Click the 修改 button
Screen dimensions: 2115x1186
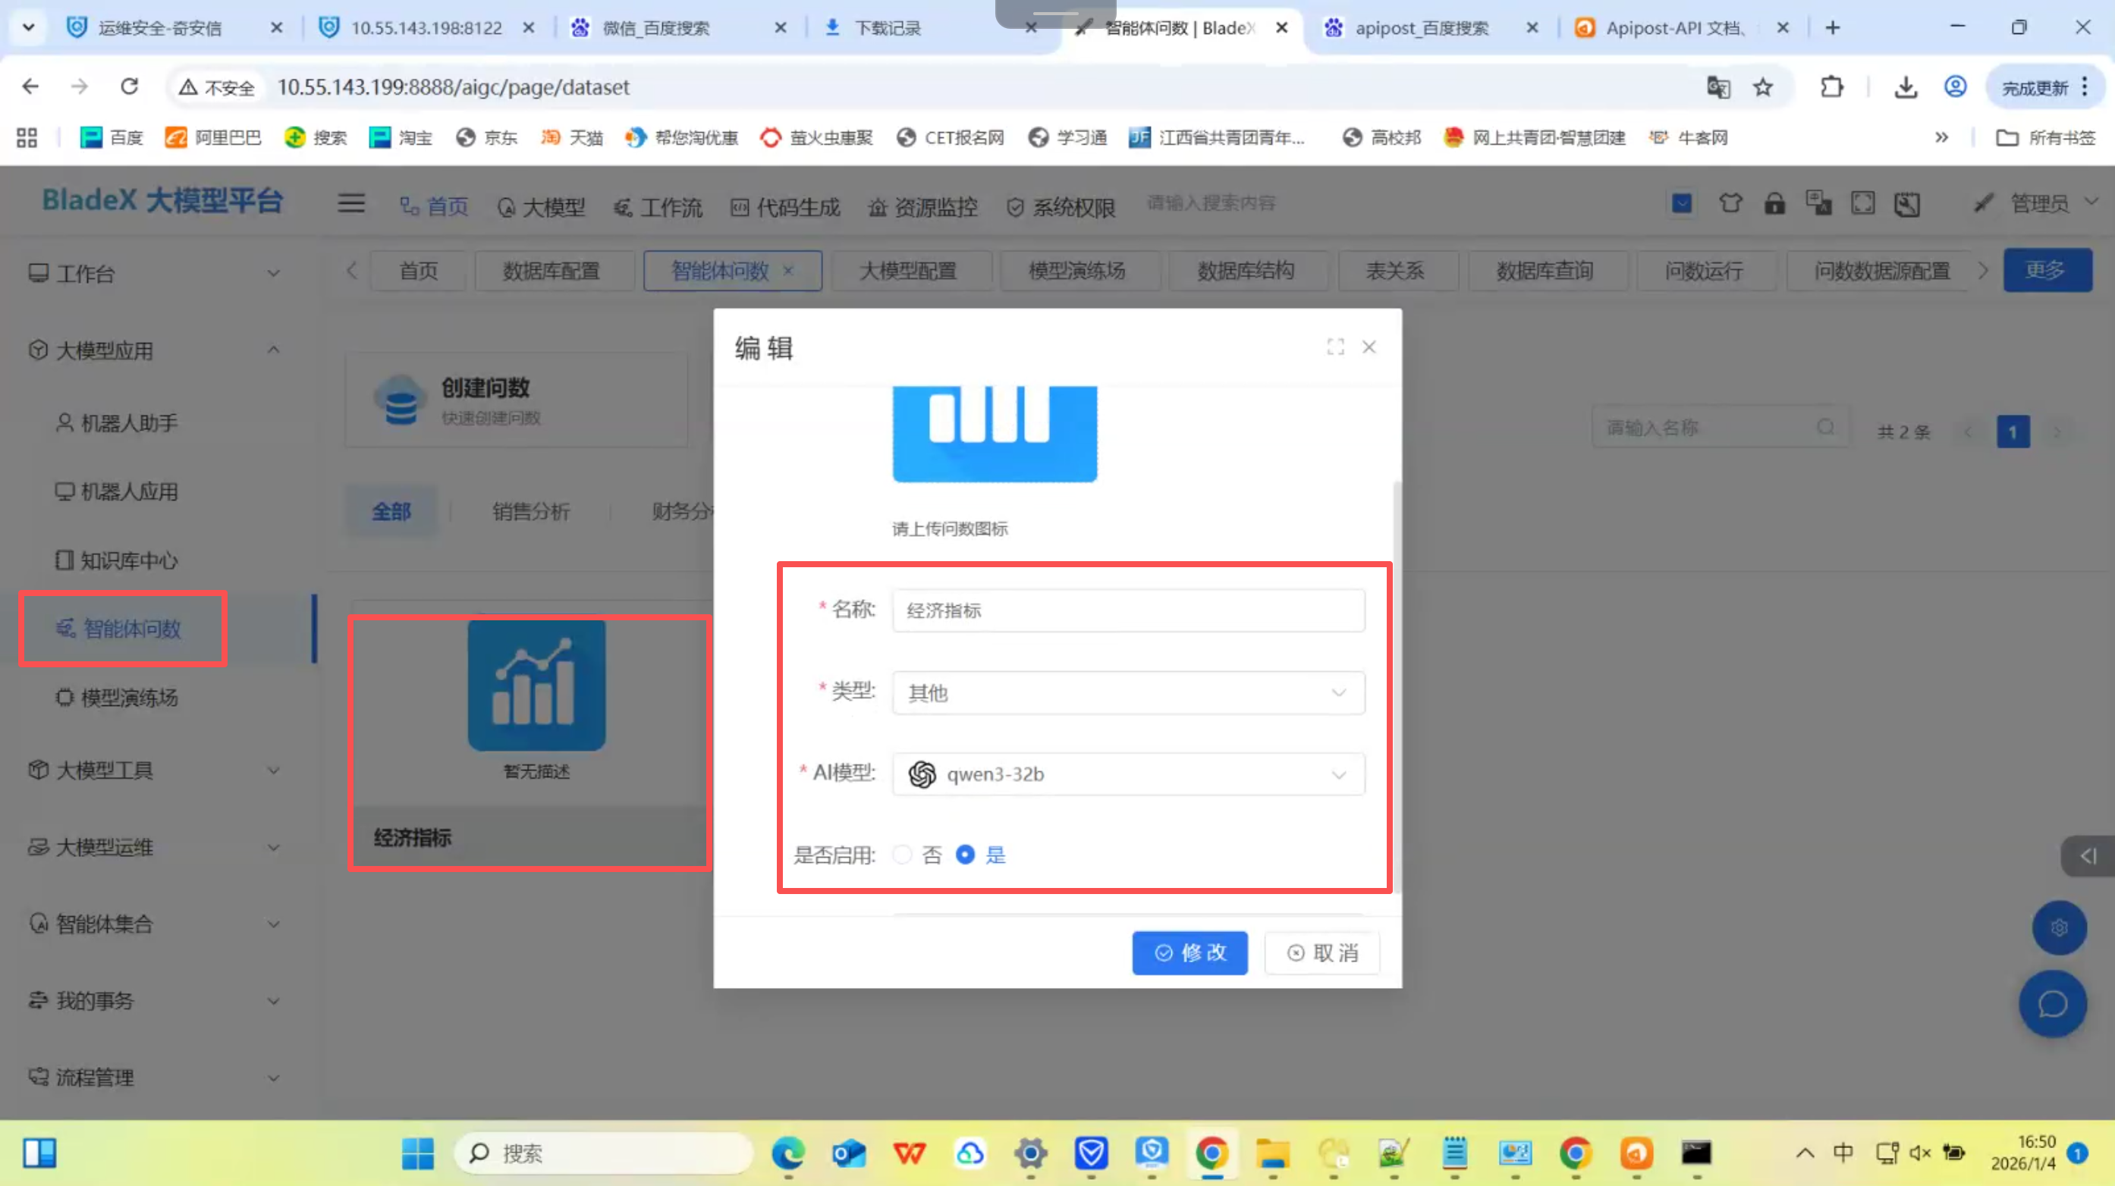(x=1189, y=952)
